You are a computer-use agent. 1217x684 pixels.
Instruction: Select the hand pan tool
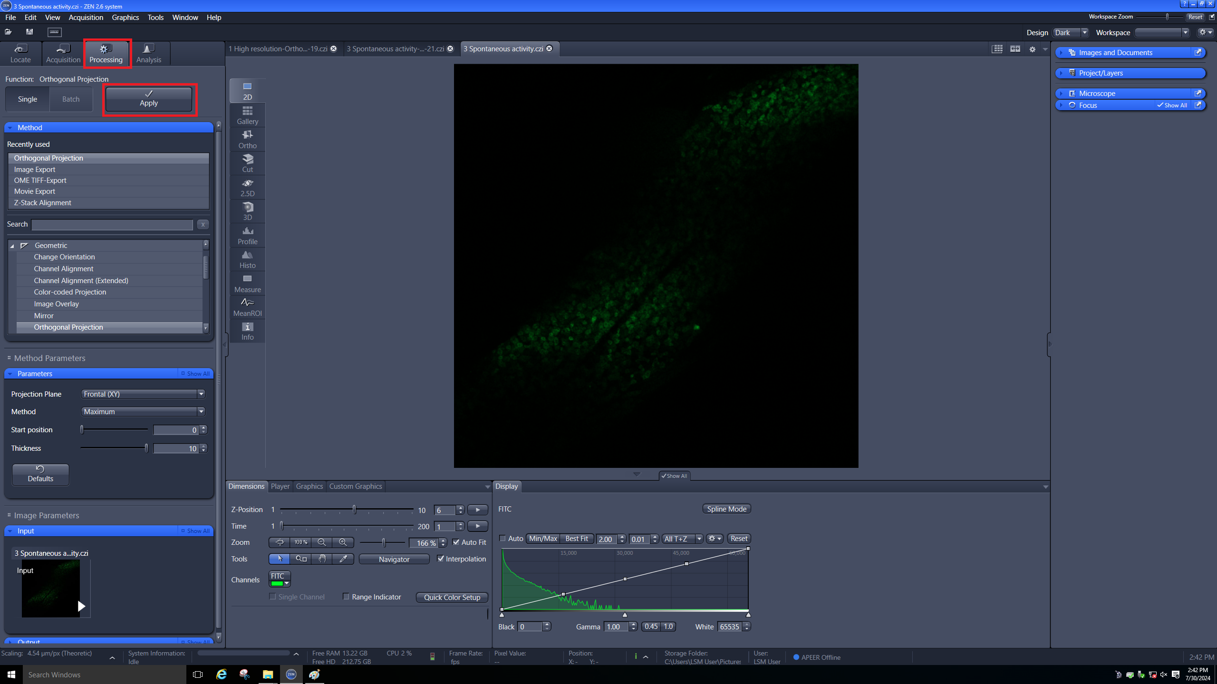tap(322, 559)
